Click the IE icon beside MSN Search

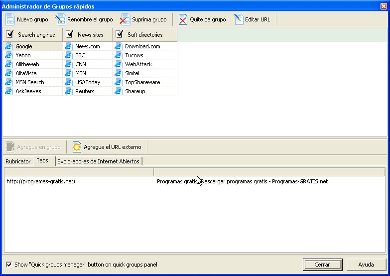9,82
